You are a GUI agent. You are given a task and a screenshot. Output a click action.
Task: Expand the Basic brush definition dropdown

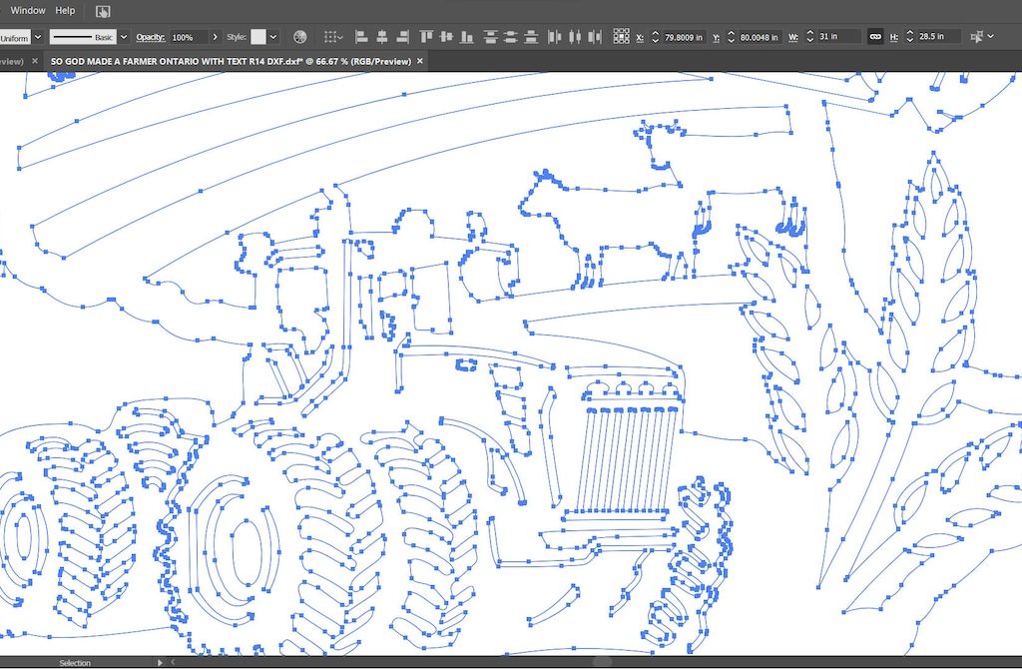coord(124,37)
